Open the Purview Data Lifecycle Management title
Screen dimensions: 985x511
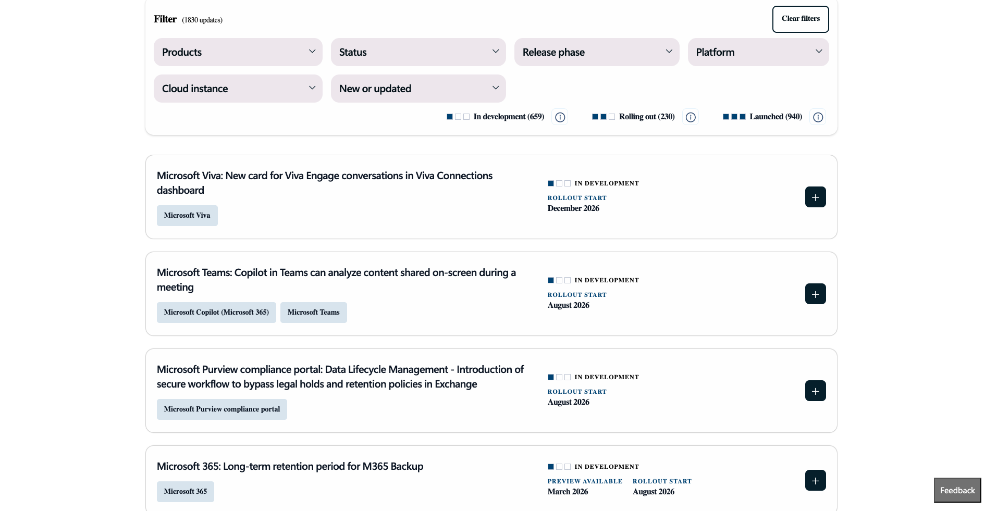(x=340, y=377)
